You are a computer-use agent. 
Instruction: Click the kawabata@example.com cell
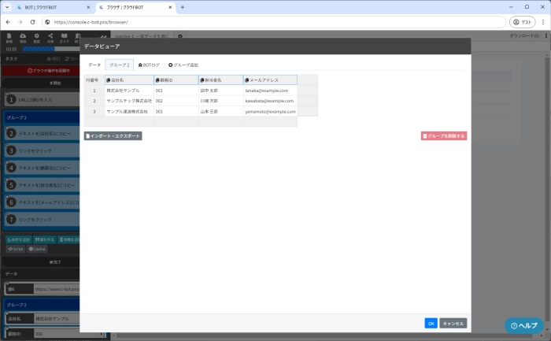click(270, 101)
